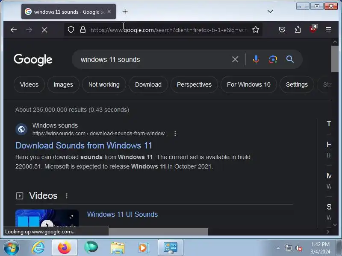Open the Windows 11 UI Sounds thumbnail
Screen dimensions: 342x256
tap(47, 218)
